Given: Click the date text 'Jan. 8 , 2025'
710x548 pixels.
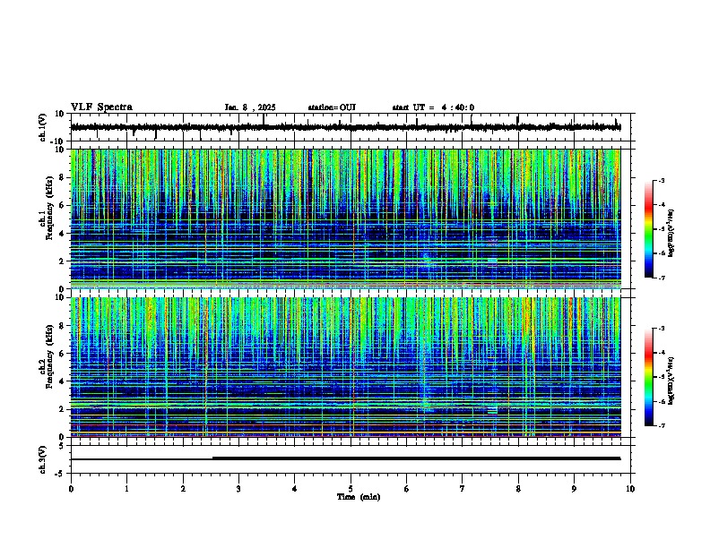Looking at the screenshot, I should coord(250,107).
